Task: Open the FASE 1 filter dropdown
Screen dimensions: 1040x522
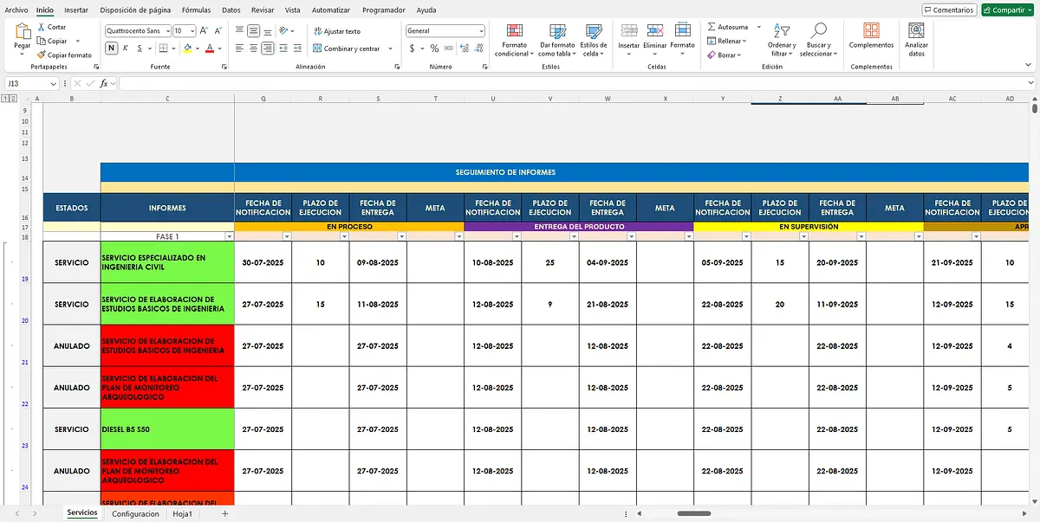Action: click(229, 236)
